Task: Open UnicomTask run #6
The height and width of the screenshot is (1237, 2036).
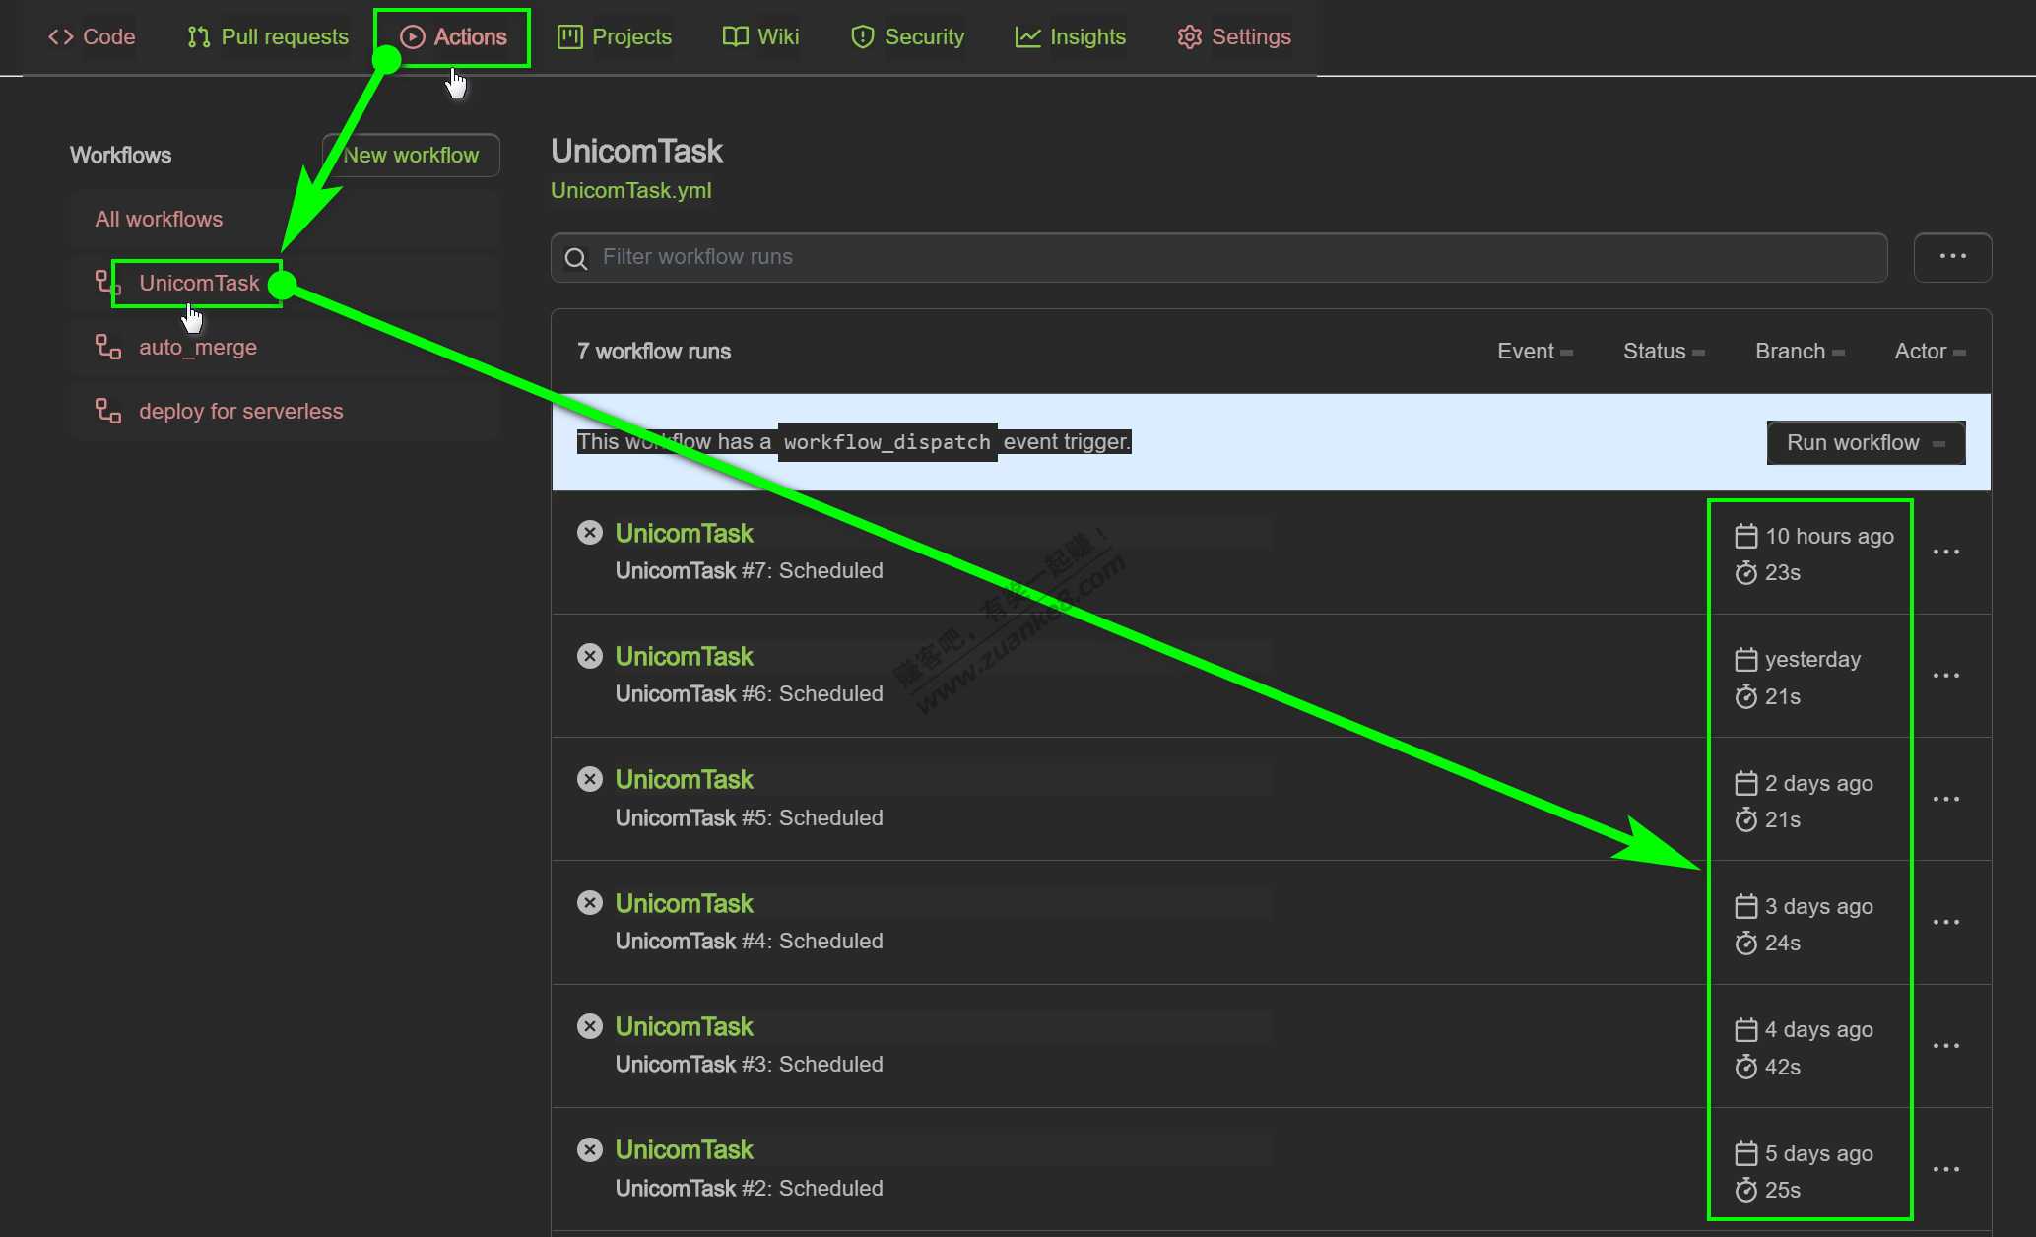Action: click(684, 656)
